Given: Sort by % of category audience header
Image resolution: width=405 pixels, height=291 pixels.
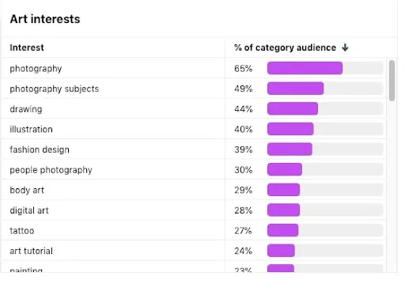Looking at the screenshot, I should click(x=285, y=47).
